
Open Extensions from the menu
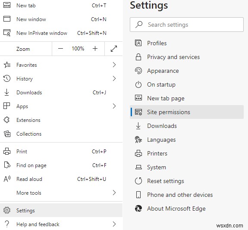[61, 120]
